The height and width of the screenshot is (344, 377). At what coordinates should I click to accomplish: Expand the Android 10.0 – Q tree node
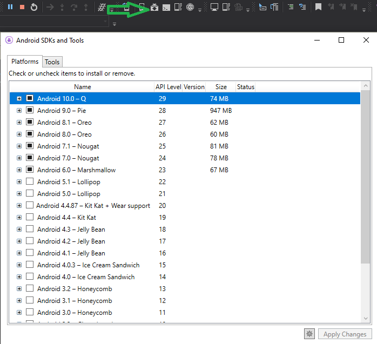[x=19, y=99]
